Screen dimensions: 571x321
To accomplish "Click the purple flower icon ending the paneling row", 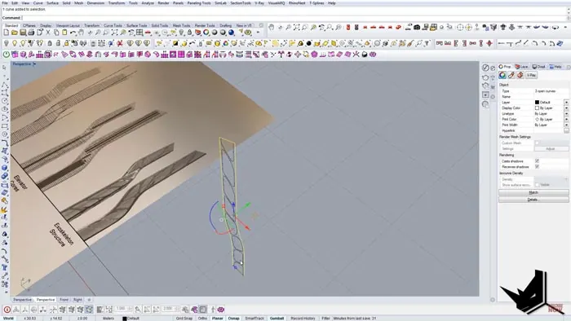I will (373, 54).
